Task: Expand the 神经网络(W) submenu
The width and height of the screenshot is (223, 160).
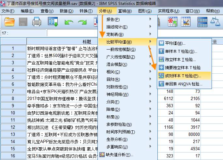Action: tap(127, 95)
